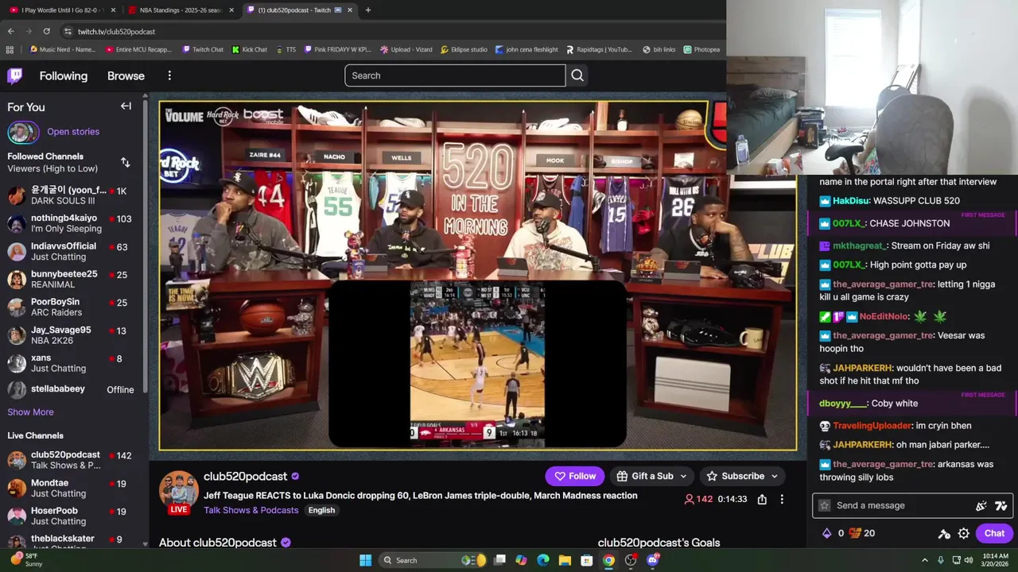Open the stories avatar icon
The width and height of the screenshot is (1018, 572).
click(23, 132)
